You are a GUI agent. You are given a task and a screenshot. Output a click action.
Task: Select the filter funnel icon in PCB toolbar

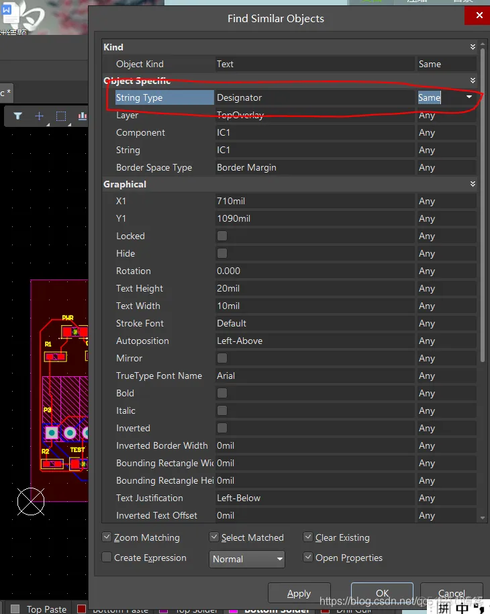[x=17, y=116]
